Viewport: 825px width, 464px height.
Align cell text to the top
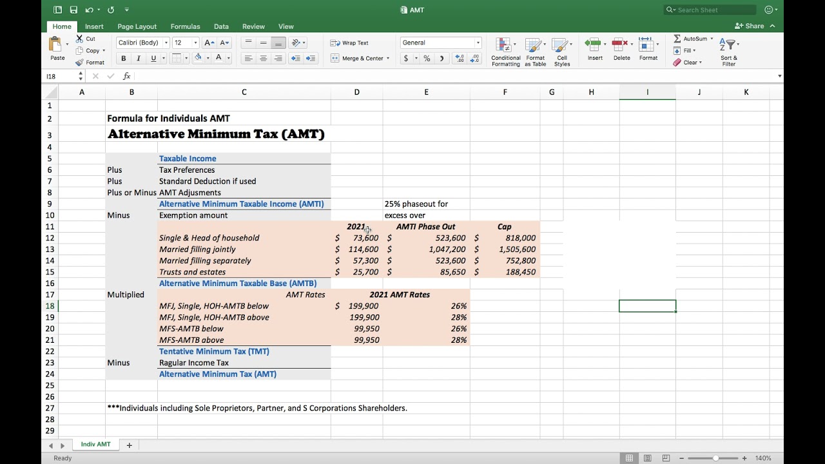coord(248,43)
